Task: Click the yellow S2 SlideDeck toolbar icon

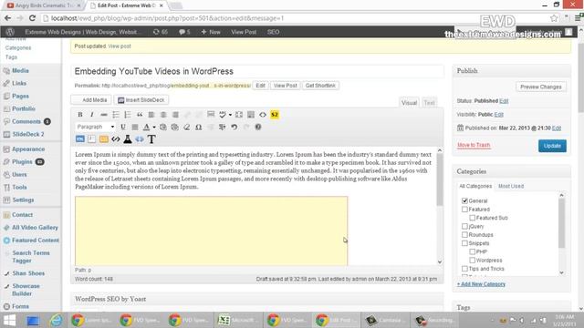Action: tap(275, 115)
